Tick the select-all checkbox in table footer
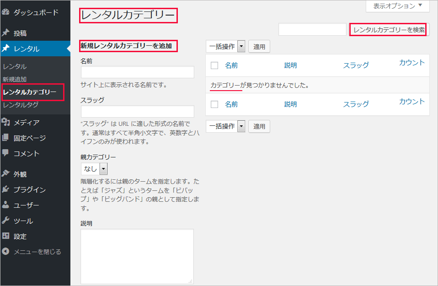Viewport: 438px width, 286px height. [214, 104]
